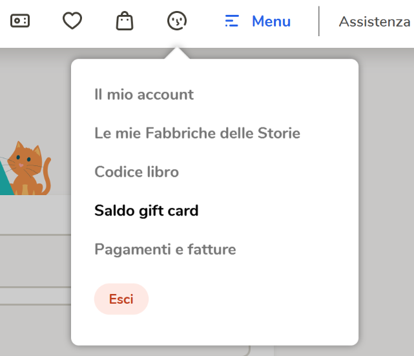This screenshot has width=414, height=356.
Task: Click the popup's pointer arrow under the face icon
Action: pos(177,54)
